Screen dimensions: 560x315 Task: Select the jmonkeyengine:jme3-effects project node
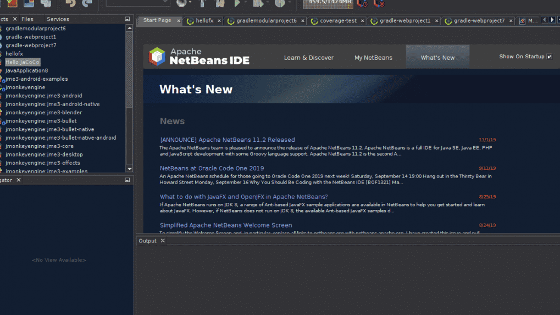(42, 163)
